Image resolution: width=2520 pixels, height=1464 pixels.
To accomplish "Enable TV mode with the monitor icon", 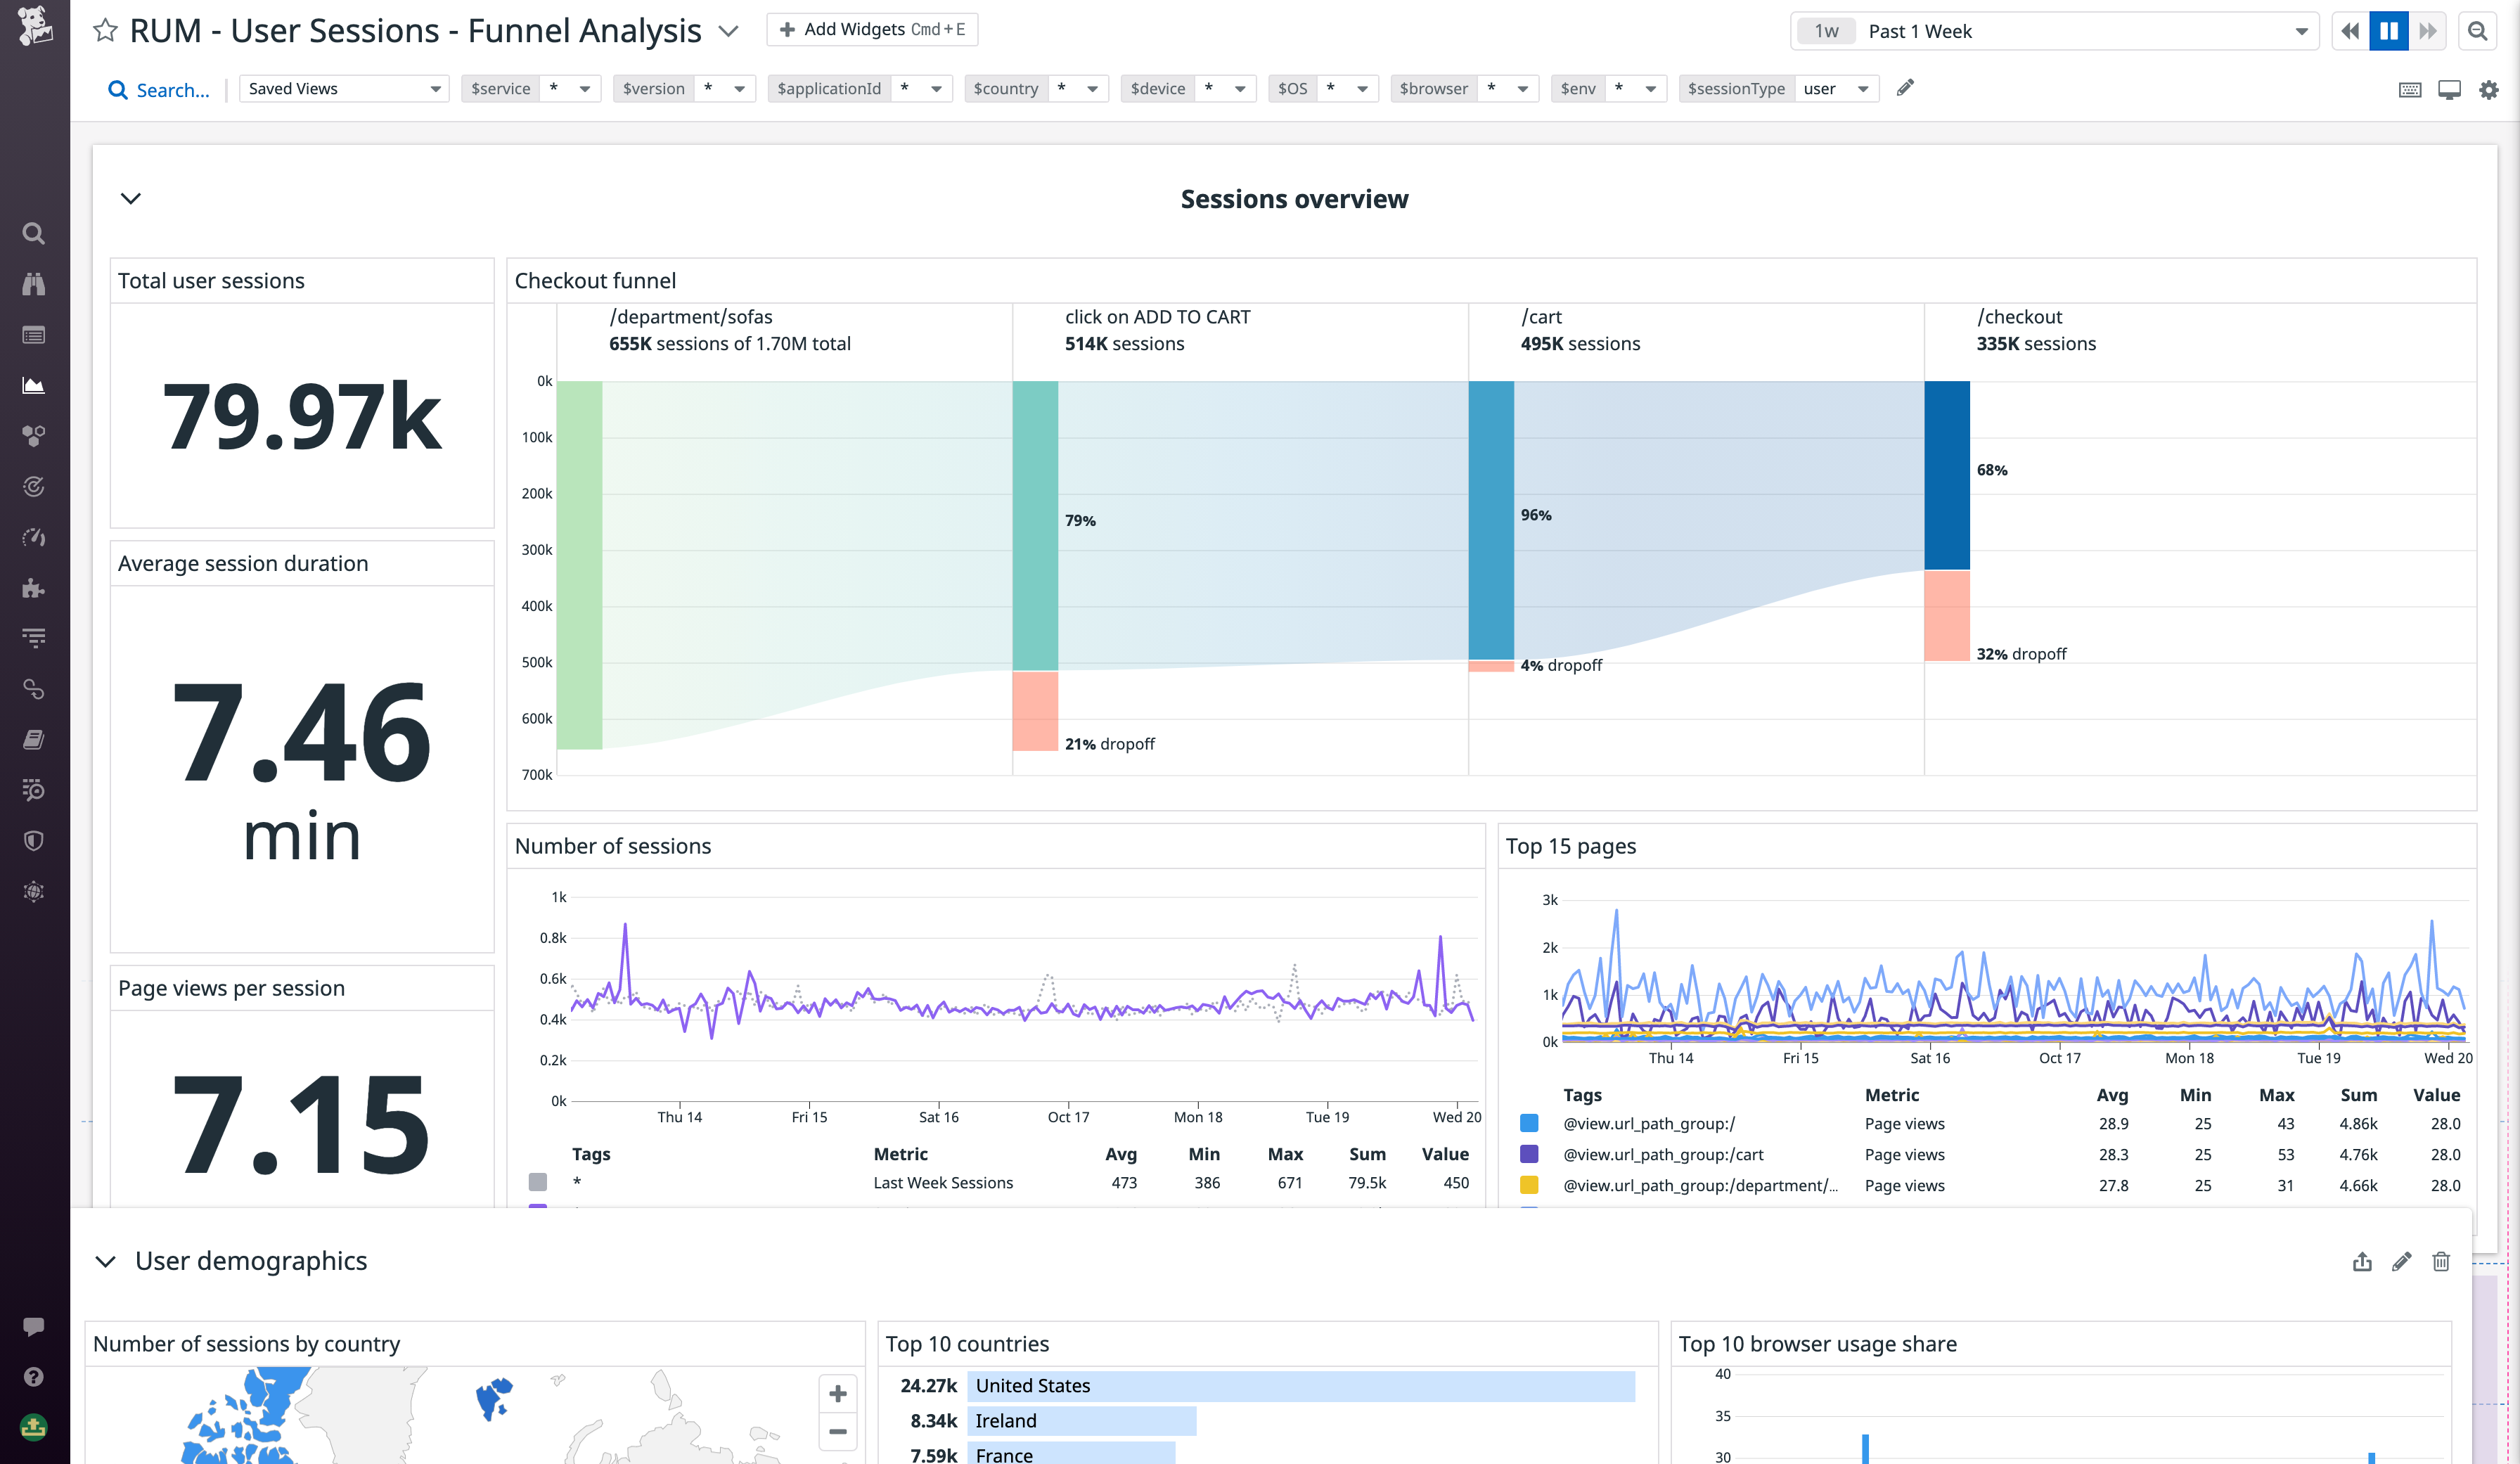I will (2450, 89).
